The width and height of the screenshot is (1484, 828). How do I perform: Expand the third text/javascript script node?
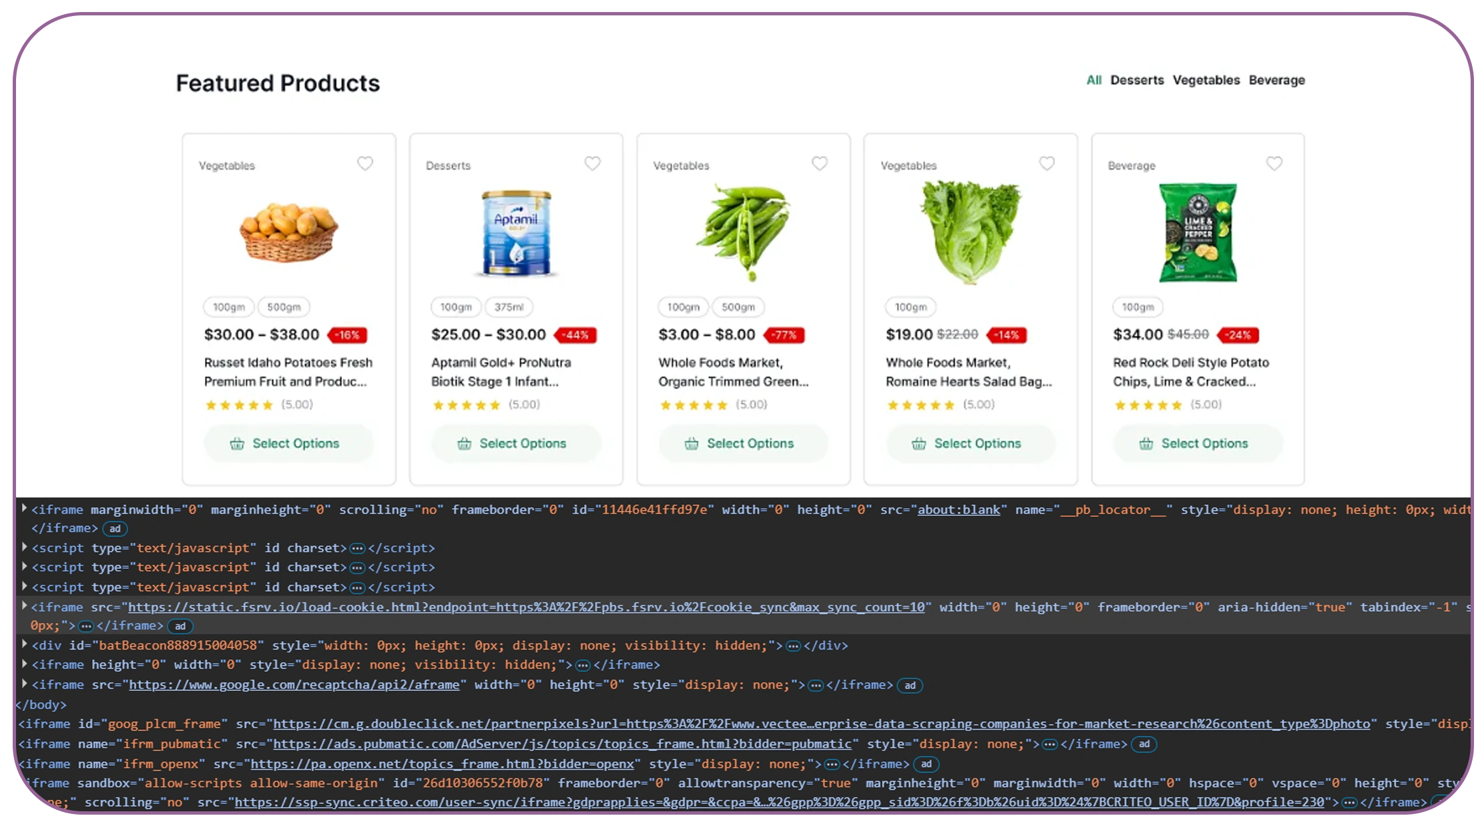pos(25,586)
